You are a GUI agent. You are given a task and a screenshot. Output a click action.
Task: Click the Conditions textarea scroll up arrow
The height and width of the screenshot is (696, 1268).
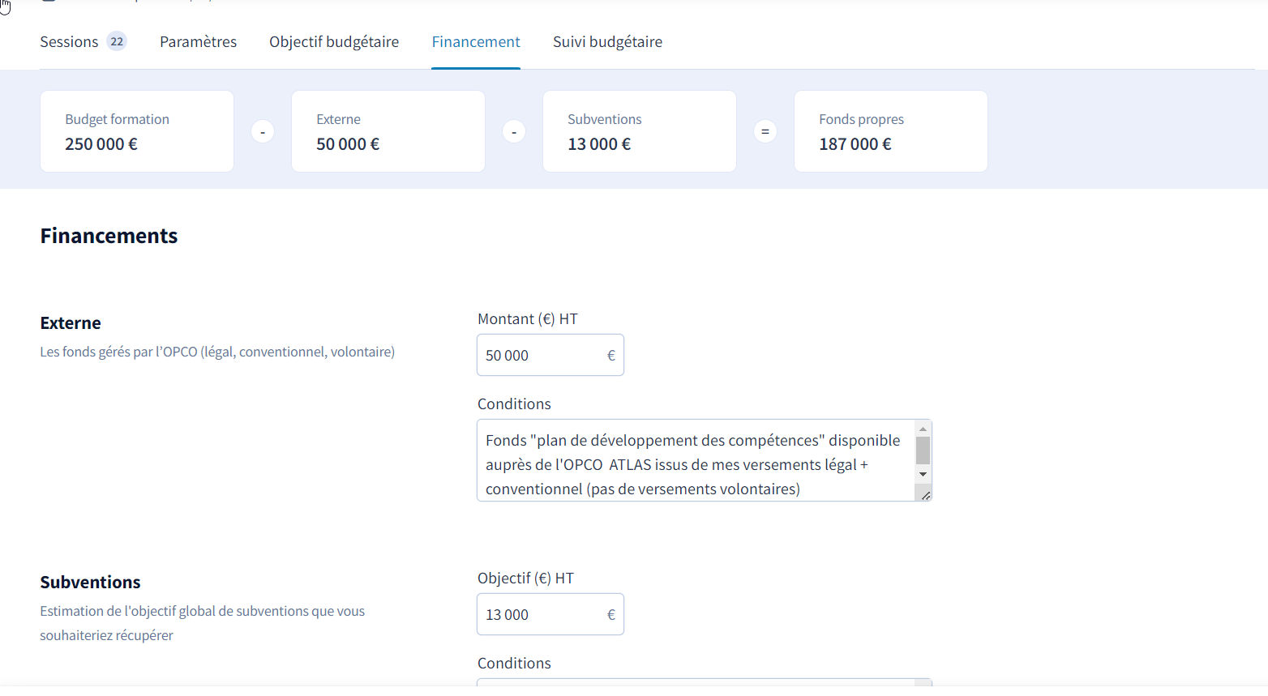(x=923, y=429)
